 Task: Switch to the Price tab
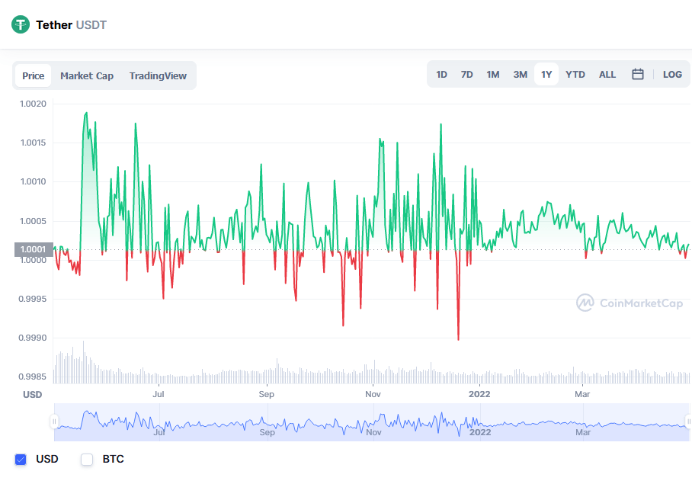pyautogui.click(x=33, y=76)
